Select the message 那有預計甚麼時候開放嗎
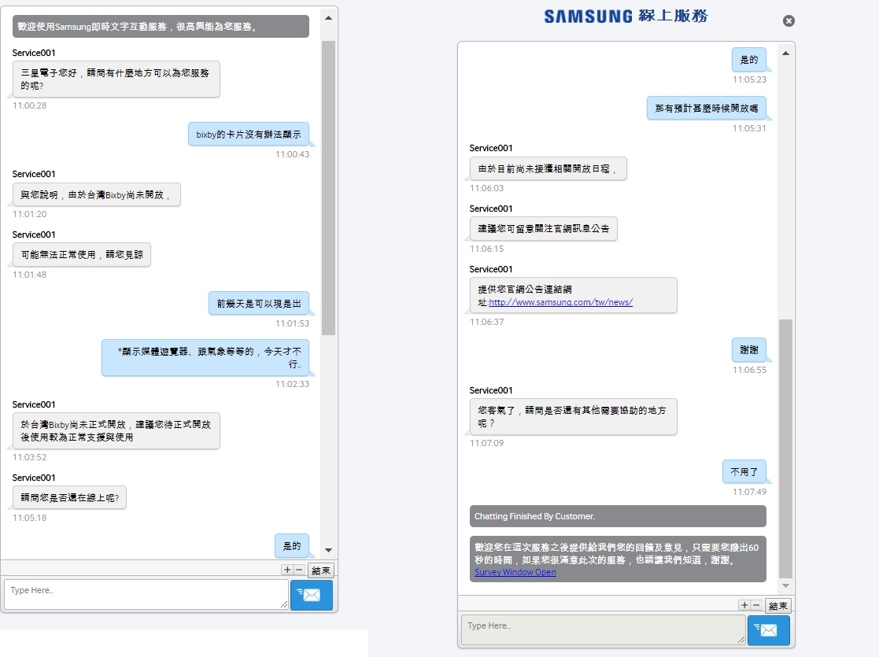879x657 pixels. click(707, 109)
